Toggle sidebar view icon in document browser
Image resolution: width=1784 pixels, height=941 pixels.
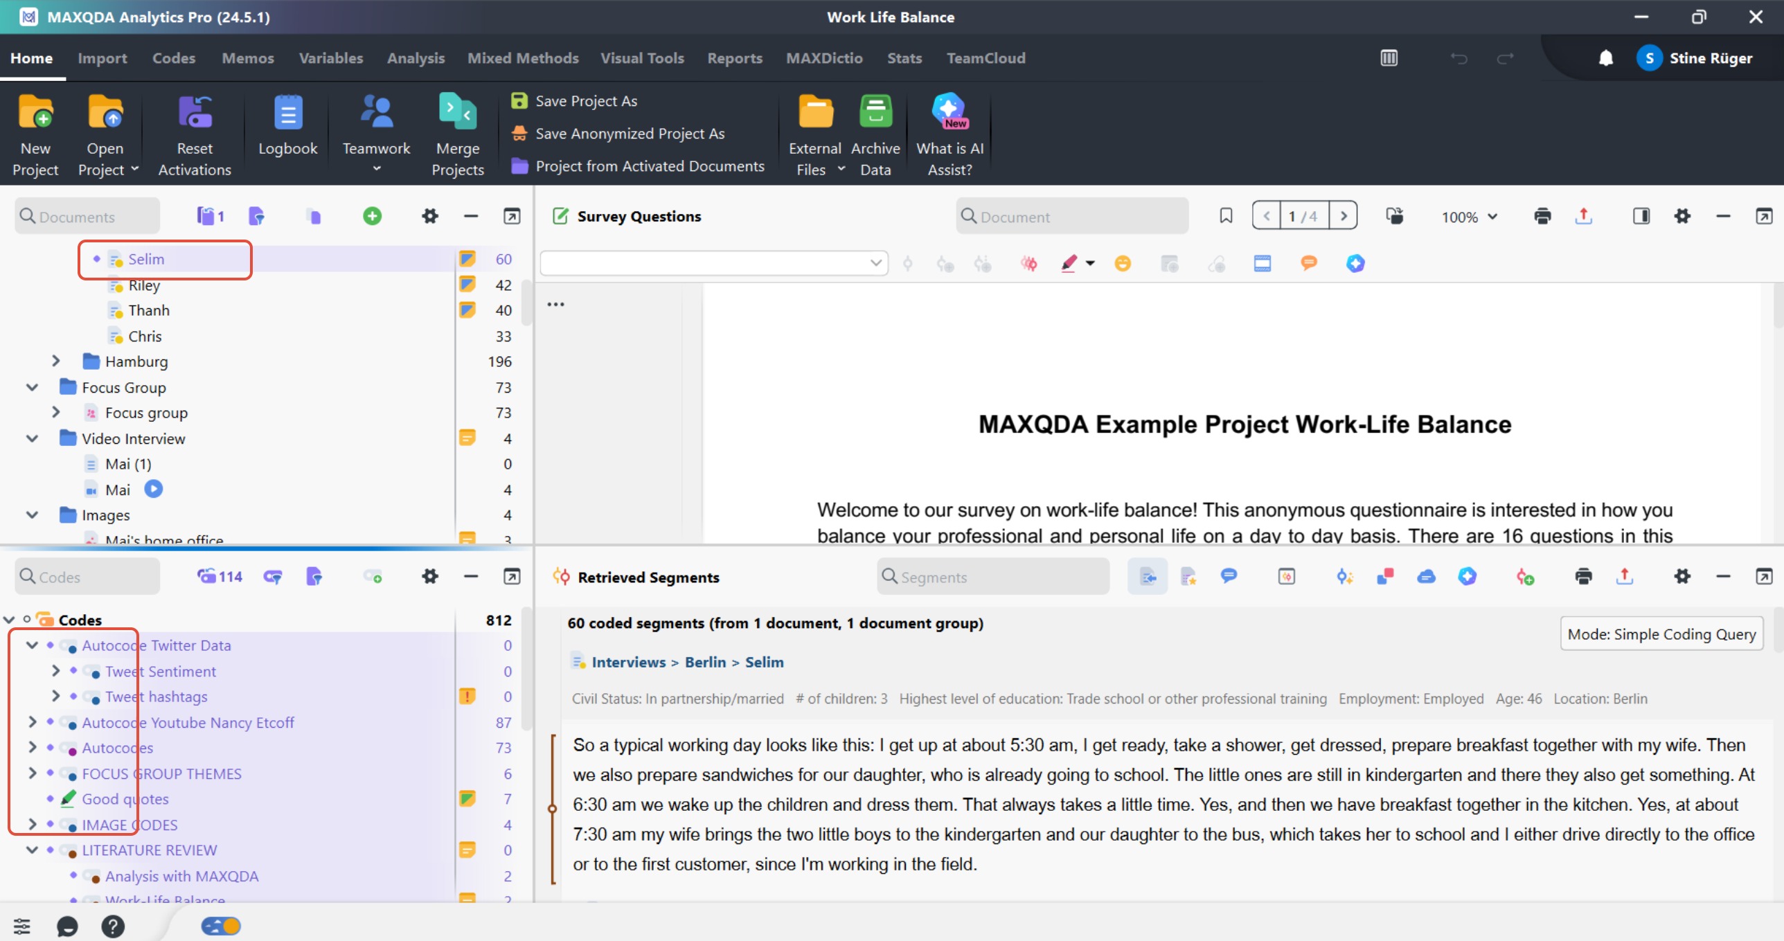point(1641,216)
